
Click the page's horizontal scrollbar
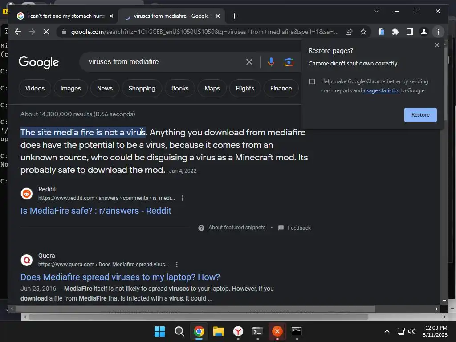(195, 309)
